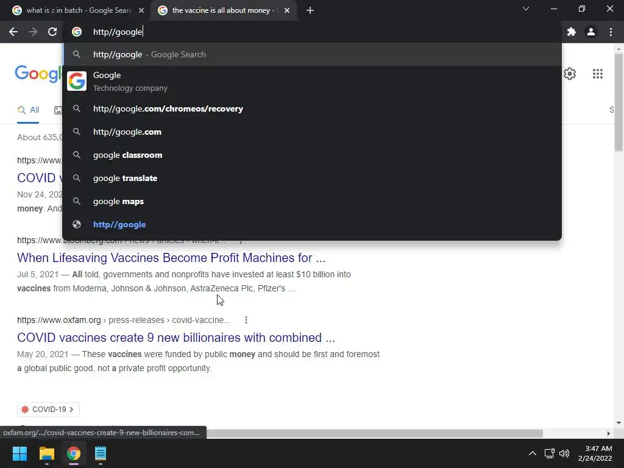Pick http//google.com/chromeos/recovery suggestion

(312, 108)
